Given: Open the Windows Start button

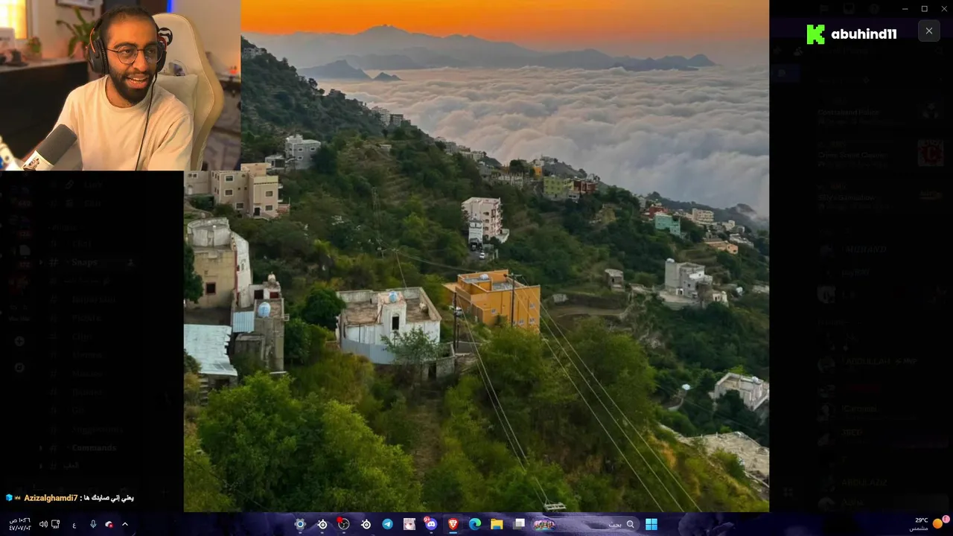Looking at the screenshot, I should tap(651, 524).
